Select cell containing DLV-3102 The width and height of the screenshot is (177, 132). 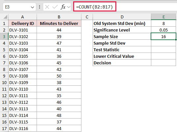pos(22,36)
